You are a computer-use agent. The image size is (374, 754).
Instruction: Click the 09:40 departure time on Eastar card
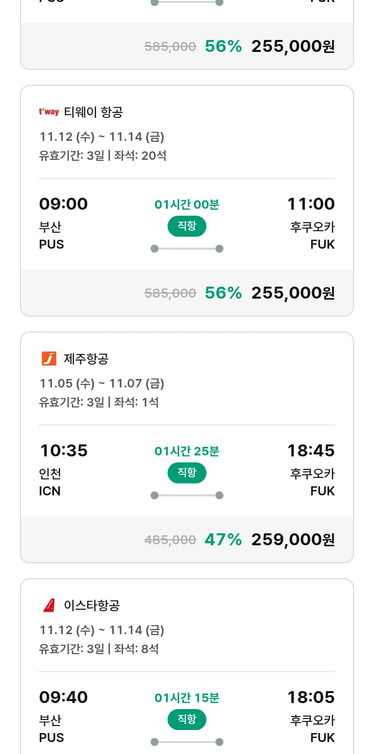(63, 698)
